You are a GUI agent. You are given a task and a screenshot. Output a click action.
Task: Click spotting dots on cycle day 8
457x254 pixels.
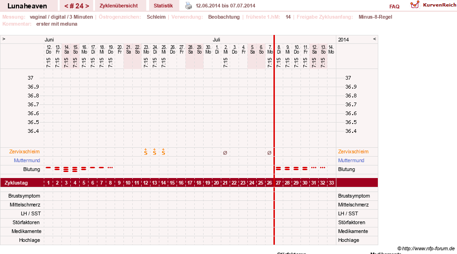pyautogui.click(x=110, y=168)
